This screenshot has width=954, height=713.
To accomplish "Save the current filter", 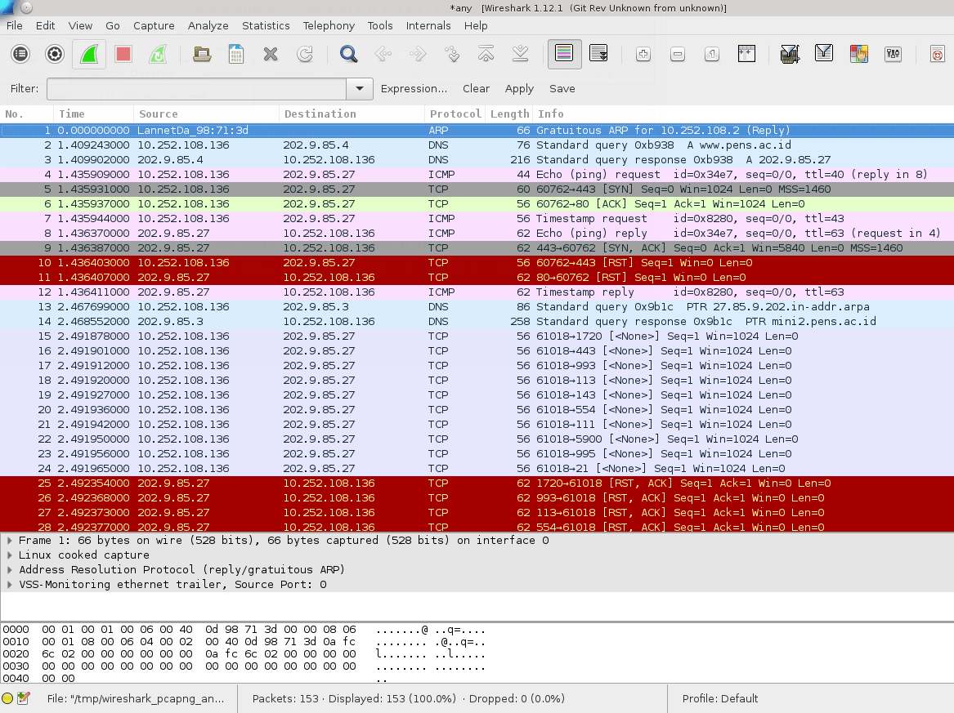I will 562,89.
